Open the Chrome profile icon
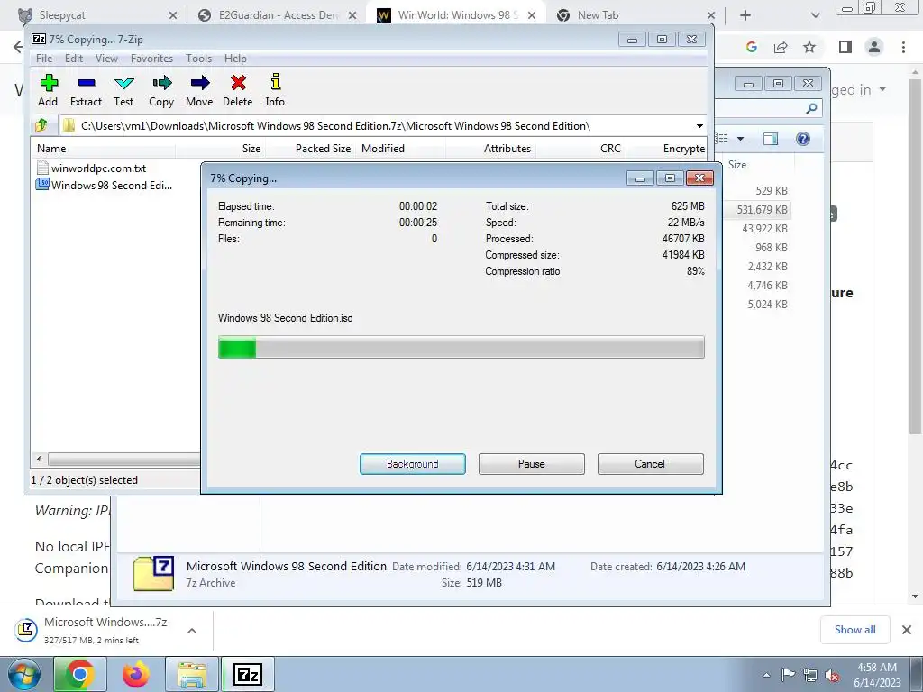This screenshot has height=692, width=923. coord(874,47)
